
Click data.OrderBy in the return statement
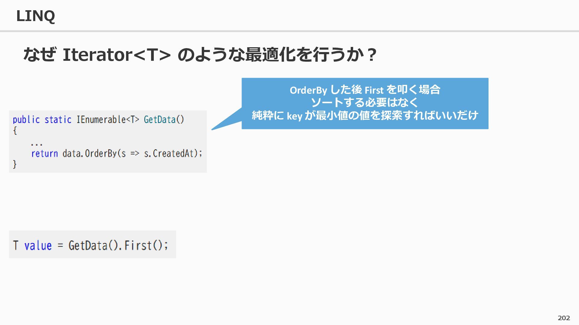(x=90, y=154)
